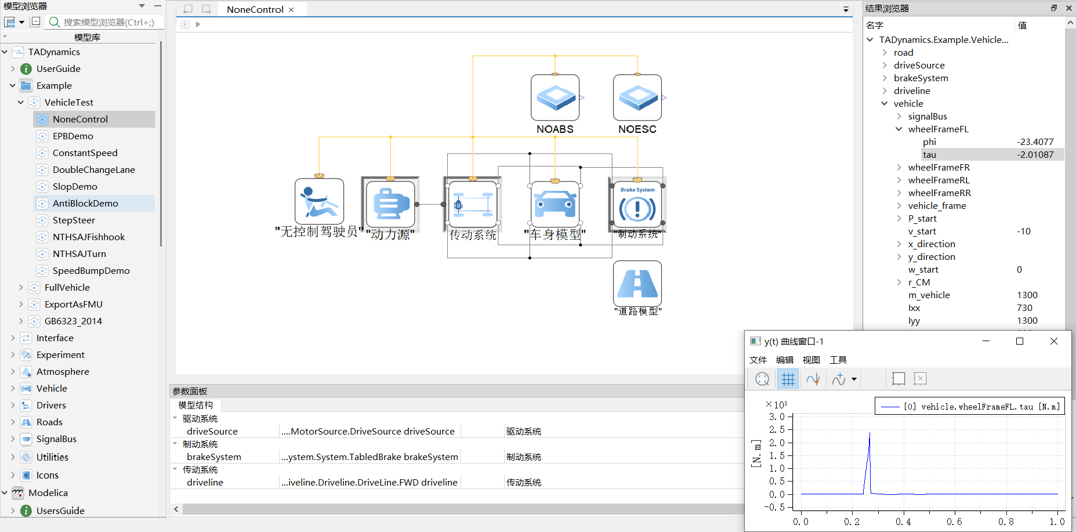Viewport: 1076px width, 532px height.
Task: Toggle the grid display in curve window
Action: (788, 379)
